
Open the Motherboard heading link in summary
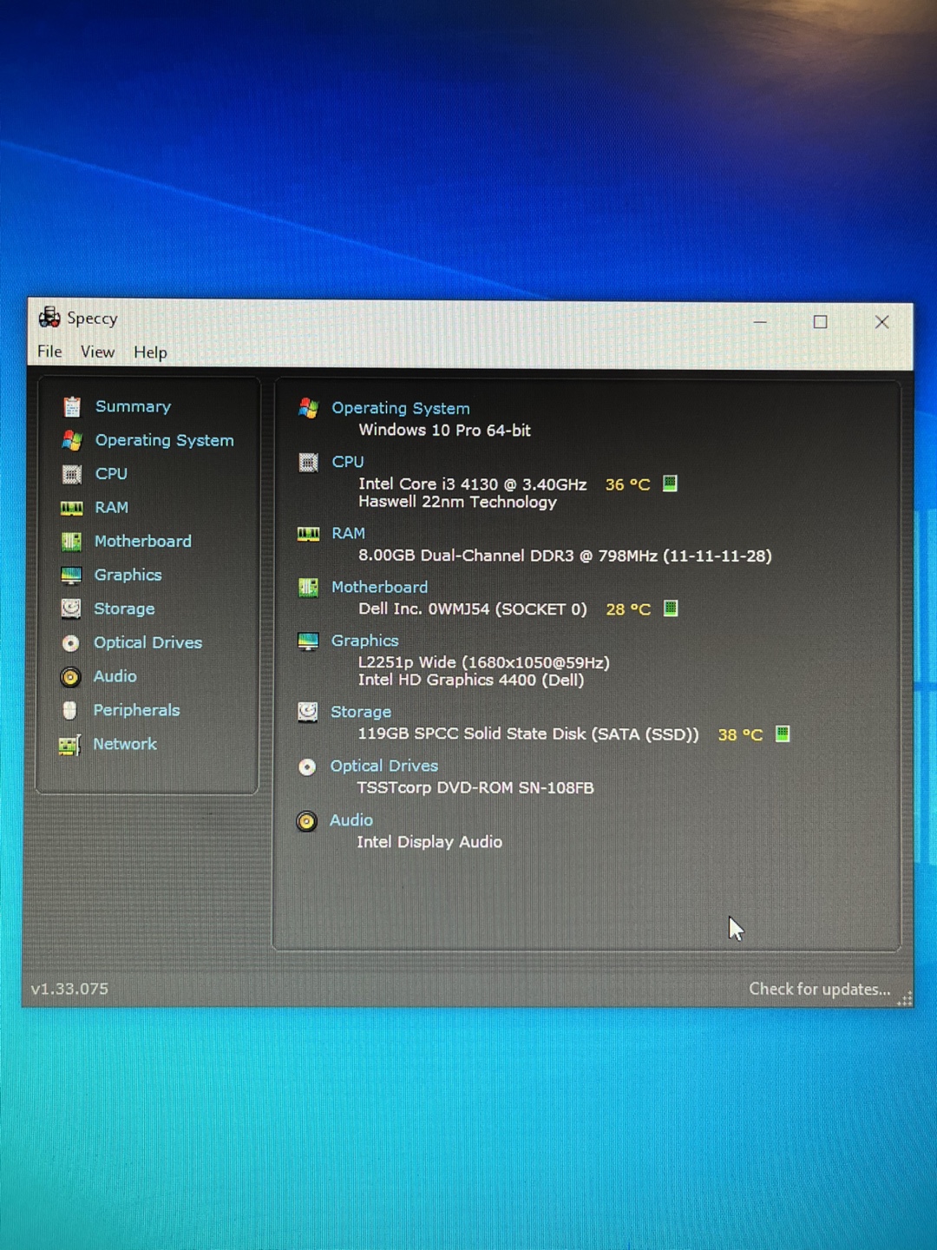coord(379,588)
